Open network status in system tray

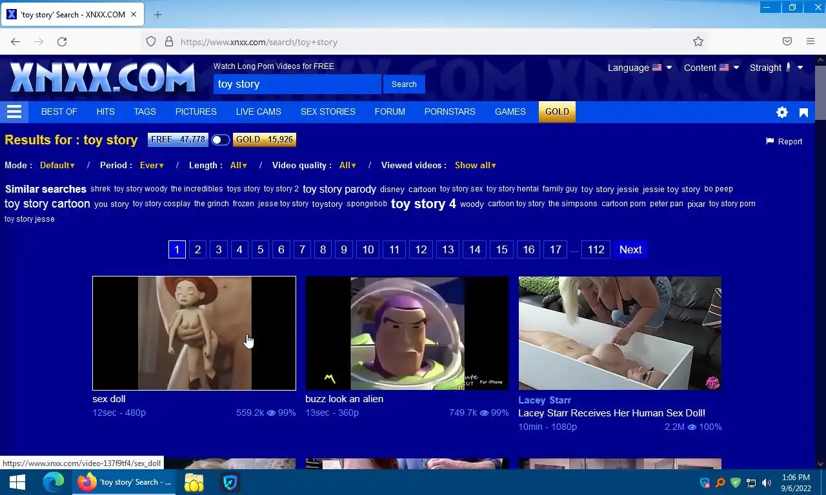pos(751,483)
